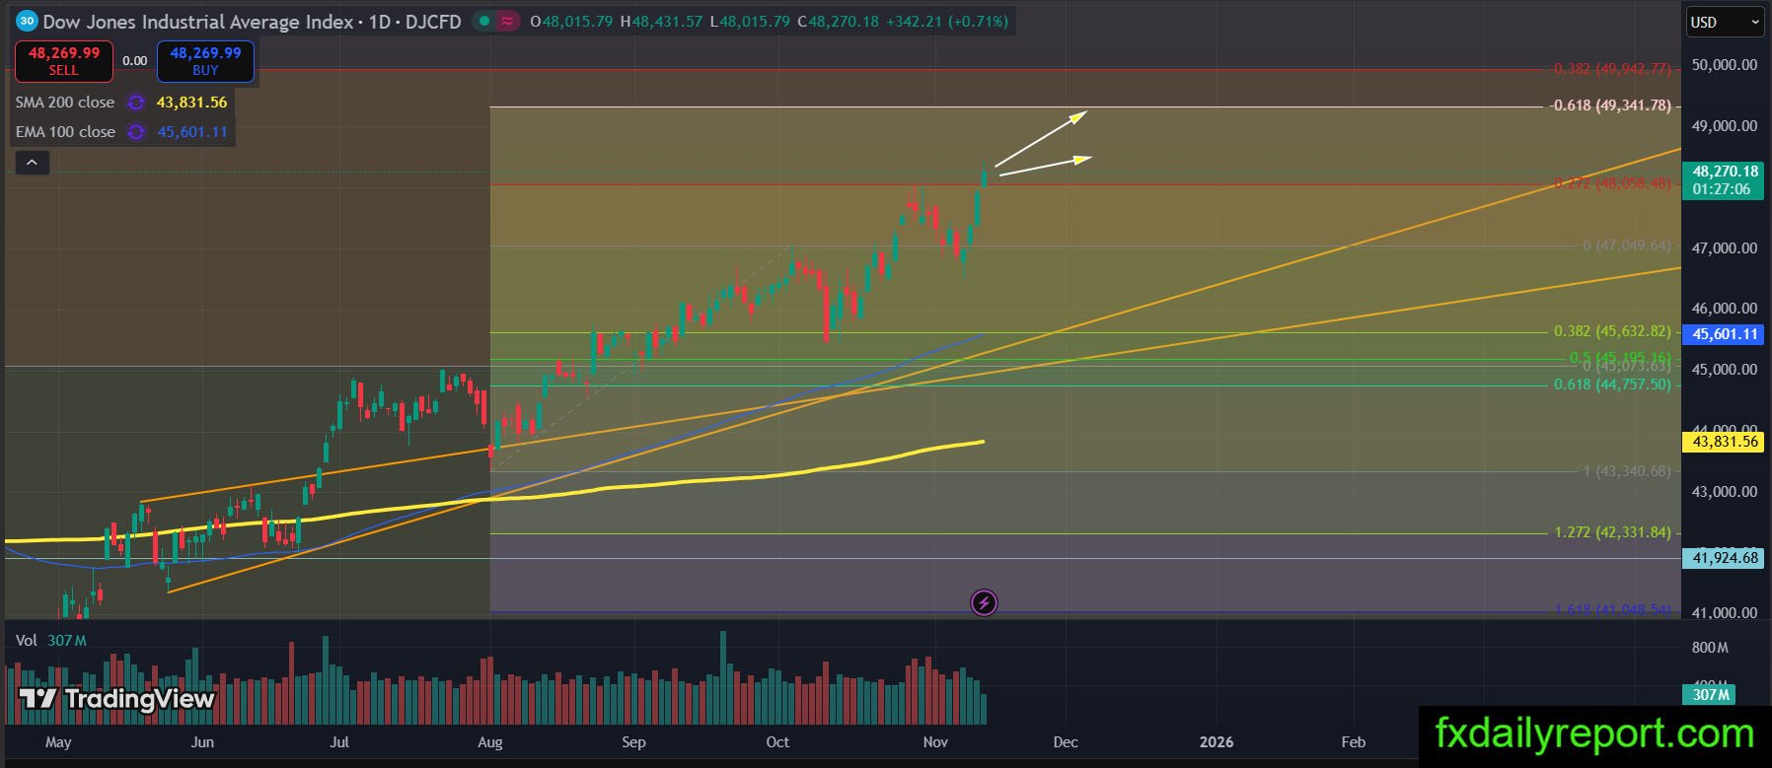Click the pink approximate-data indicator icon
The width and height of the screenshot is (1772, 768).
pos(507,21)
